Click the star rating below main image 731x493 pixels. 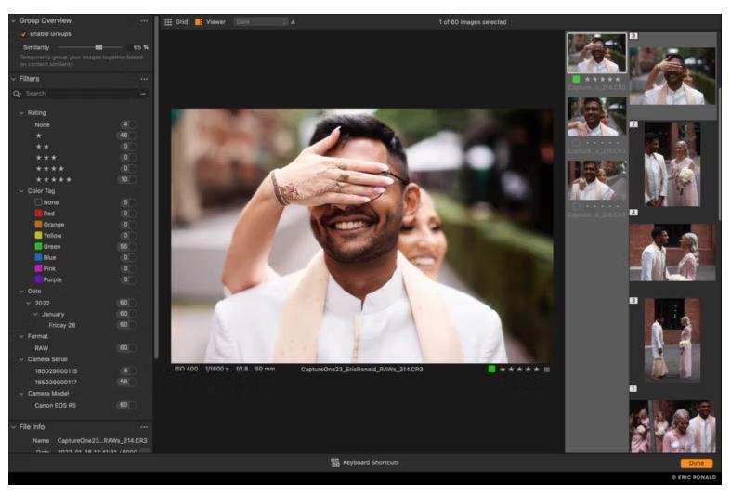[520, 370]
